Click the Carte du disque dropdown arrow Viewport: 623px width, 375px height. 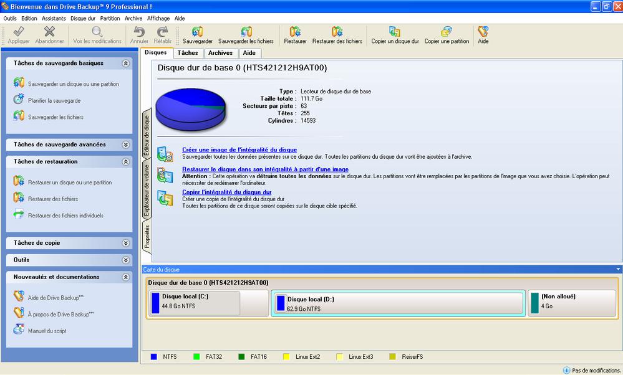click(618, 270)
